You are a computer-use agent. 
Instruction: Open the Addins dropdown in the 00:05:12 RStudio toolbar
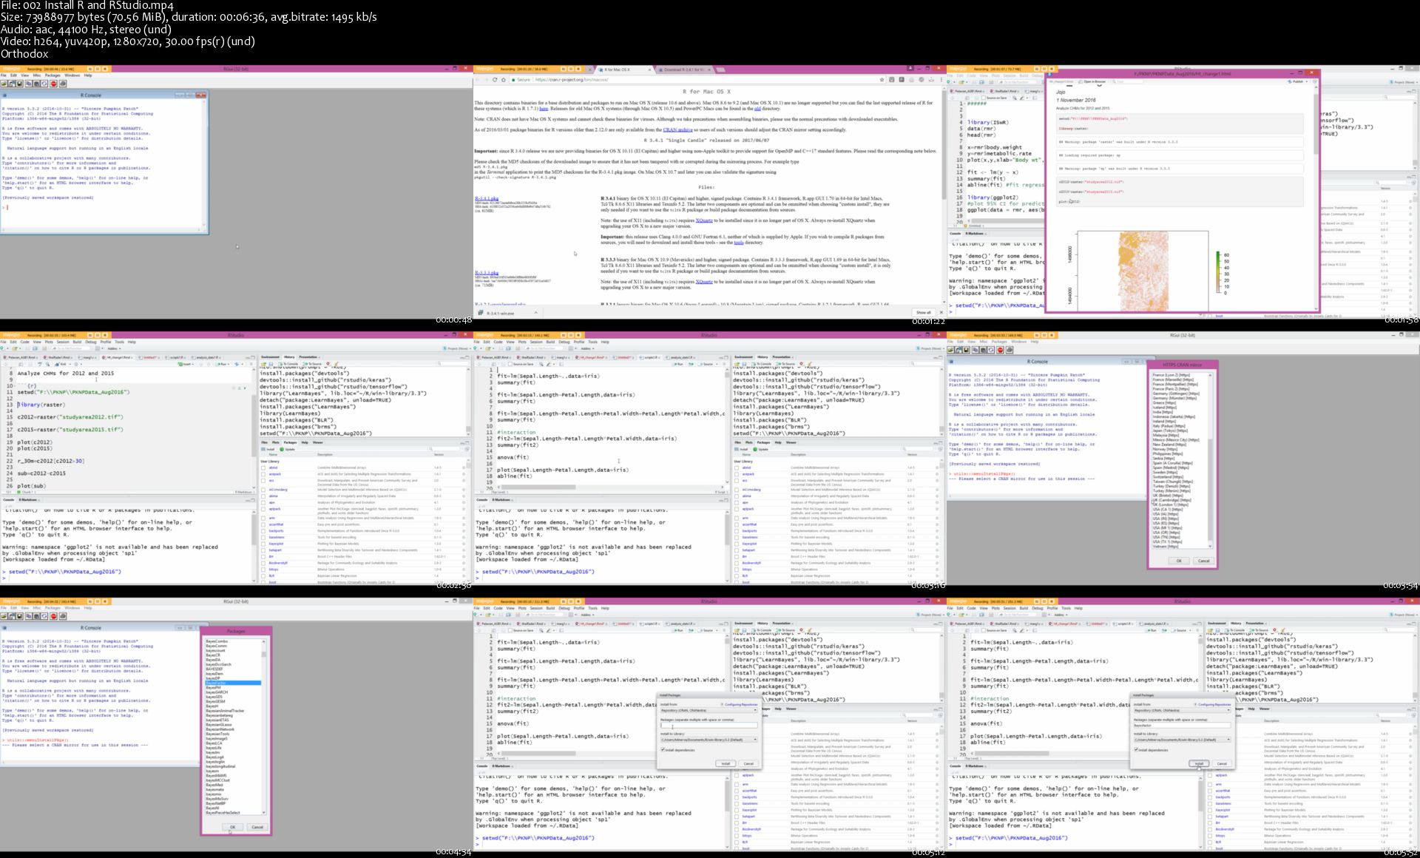pos(588,615)
